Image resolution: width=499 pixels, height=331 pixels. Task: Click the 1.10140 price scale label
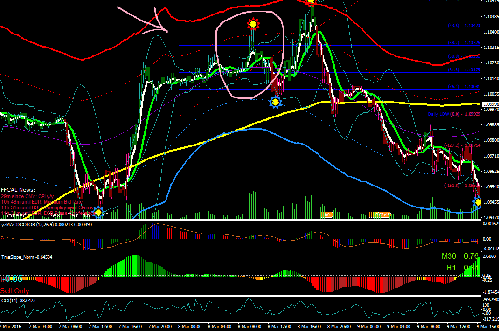(491, 79)
